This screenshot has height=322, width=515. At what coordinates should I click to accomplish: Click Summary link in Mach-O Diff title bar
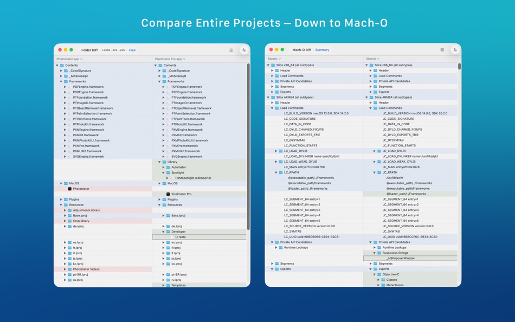click(322, 50)
